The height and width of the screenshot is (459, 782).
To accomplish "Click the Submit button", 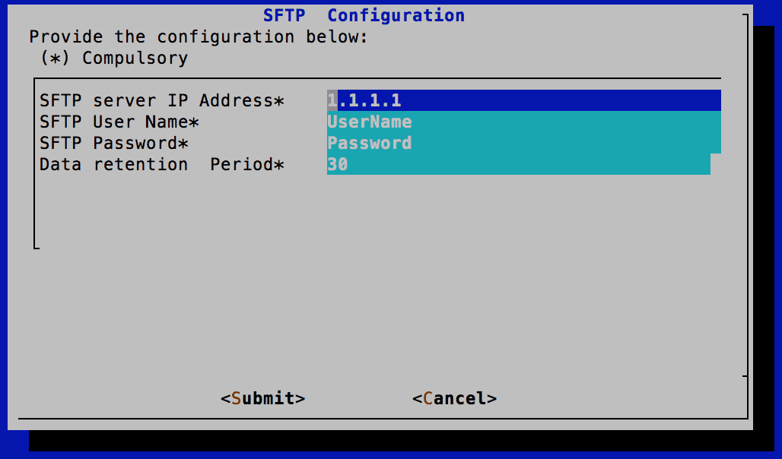I will [264, 398].
